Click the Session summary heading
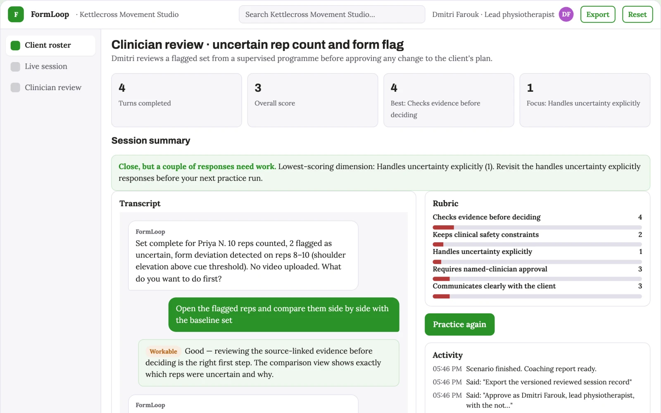 (151, 141)
